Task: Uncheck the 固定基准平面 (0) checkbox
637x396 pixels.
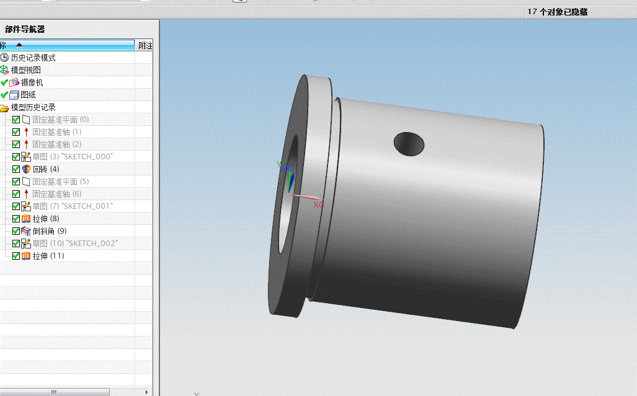Action: click(x=16, y=120)
